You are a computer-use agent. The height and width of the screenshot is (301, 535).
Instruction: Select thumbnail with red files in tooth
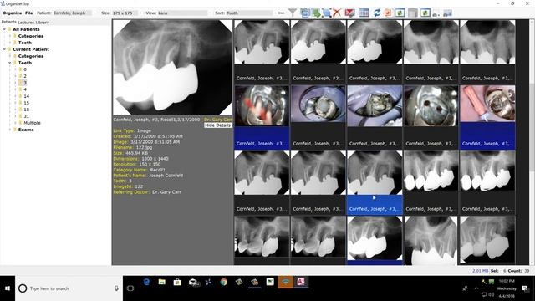tap(262, 106)
